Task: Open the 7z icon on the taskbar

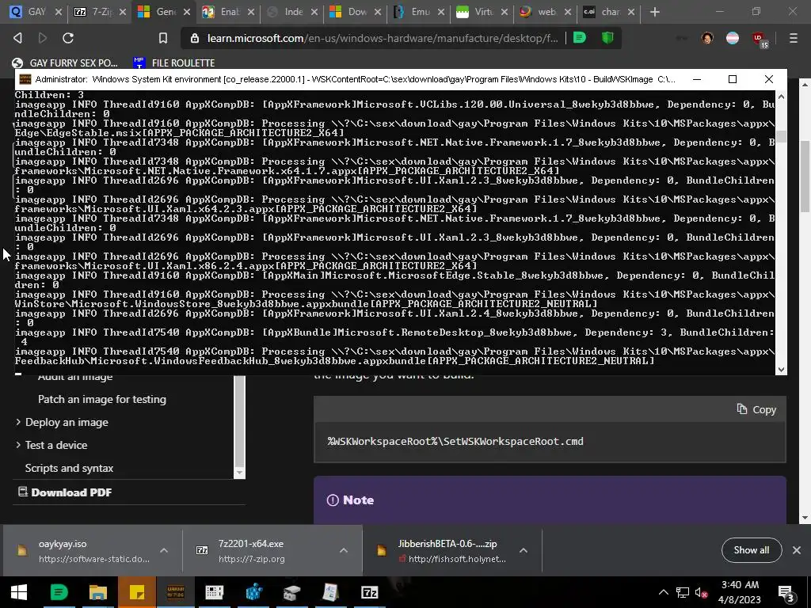Action: click(x=369, y=592)
